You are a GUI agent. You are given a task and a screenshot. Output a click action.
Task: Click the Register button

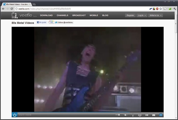[130, 15]
